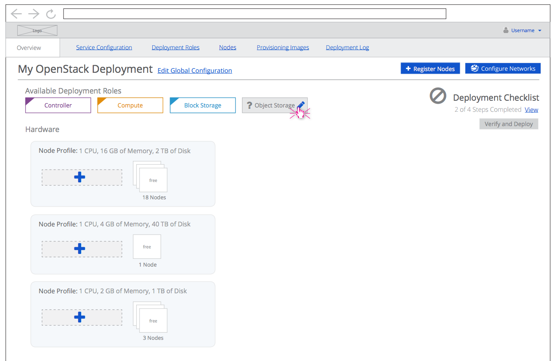
Task: Click the question mark icon on Object Storage
Action: click(249, 105)
